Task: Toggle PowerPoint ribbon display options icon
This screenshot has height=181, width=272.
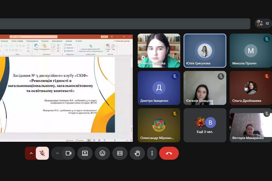Action: (112, 37)
